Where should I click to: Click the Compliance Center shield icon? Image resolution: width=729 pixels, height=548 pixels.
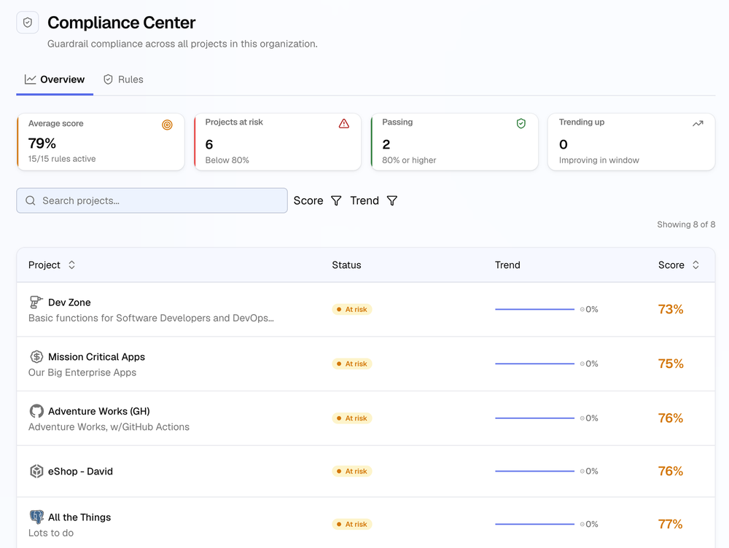pyautogui.click(x=28, y=23)
